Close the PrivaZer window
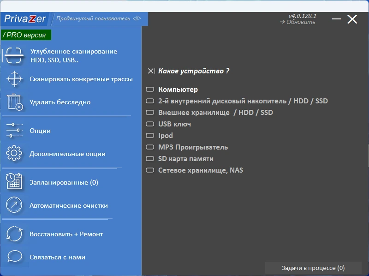This screenshot has height=276, width=369. click(x=352, y=19)
